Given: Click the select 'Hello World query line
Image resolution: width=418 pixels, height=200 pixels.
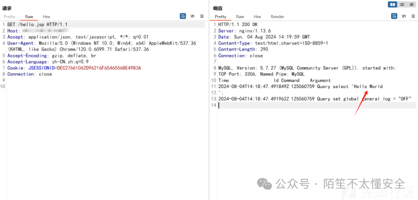Looking at the screenshot, I should [300, 87].
